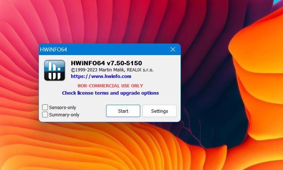The width and height of the screenshot is (283, 170).
Task: Click the HWiNFO64 v7.50-5150 version heading
Action: click(x=106, y=63)
